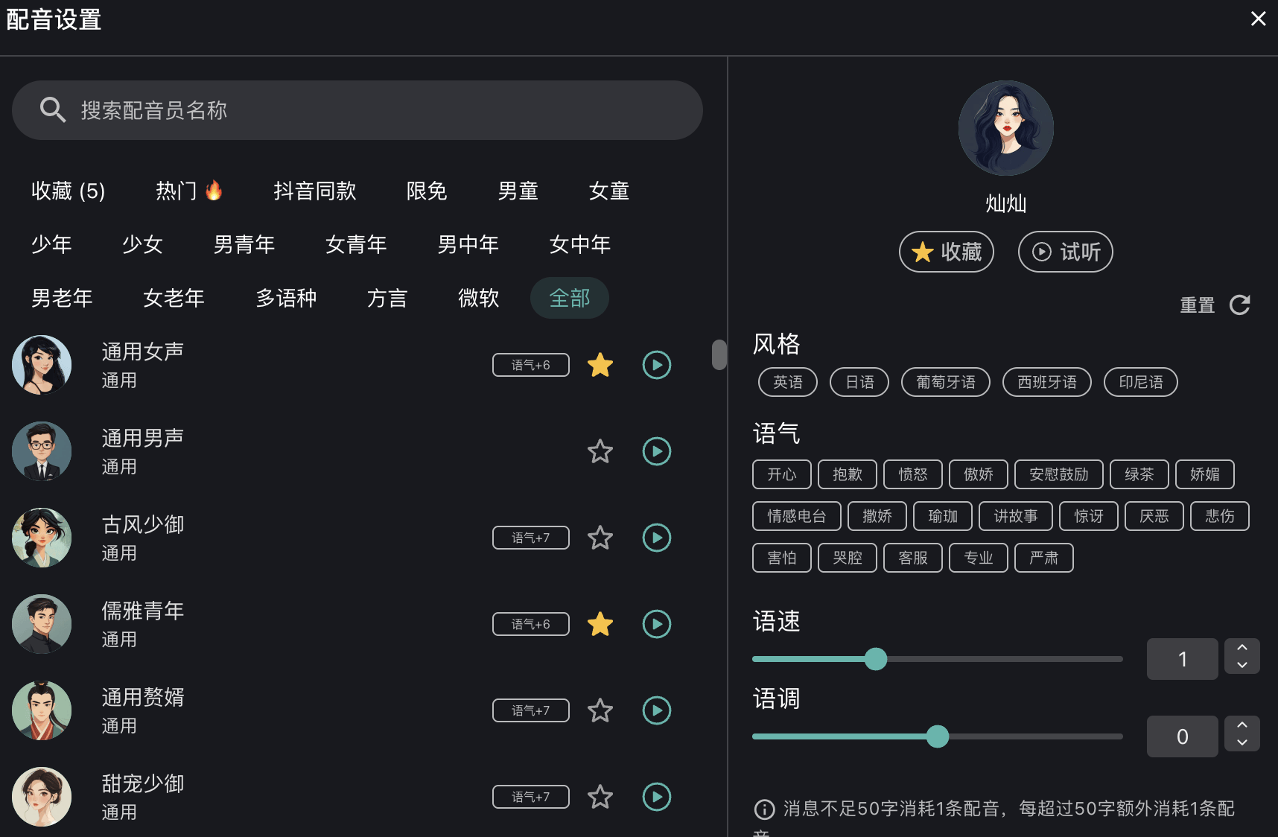Viewport: 1278px width, 837px height.
Task: Click the 收藏 button under 灿灿
Action: [x=946, y=252]
